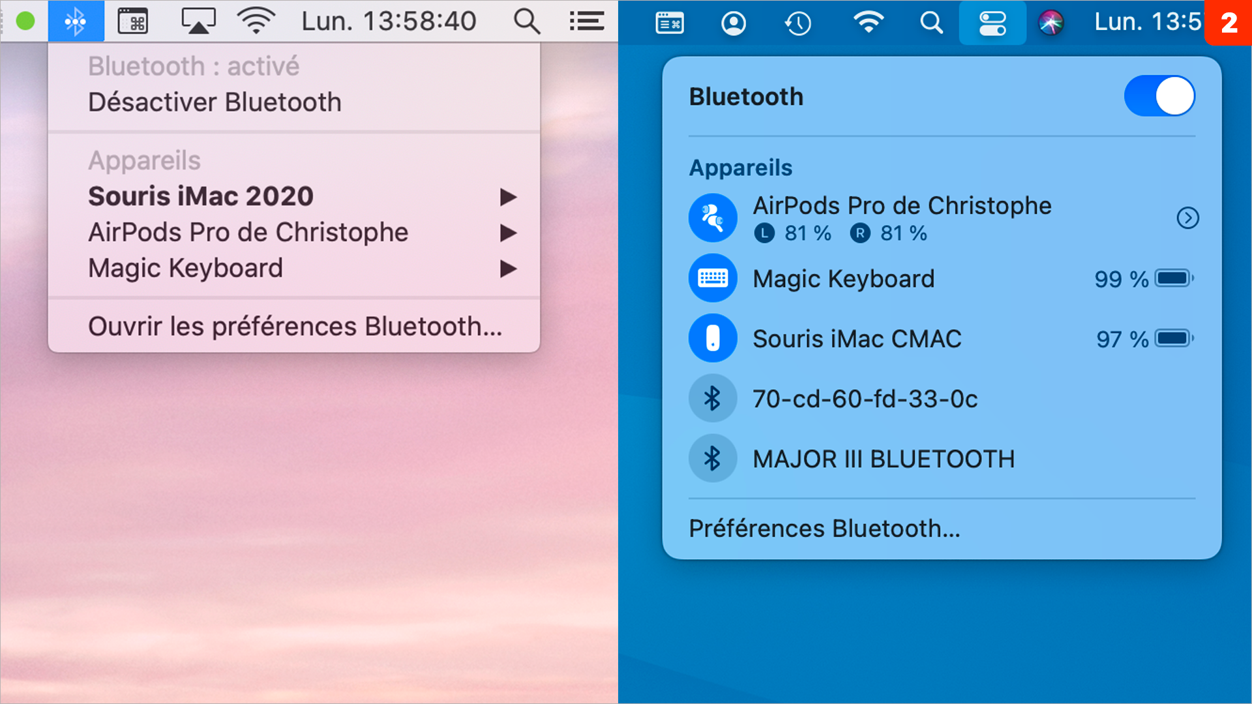The height and width of the screenshot is (704, 1252).
Task: Select AirPods Pro de Christophe in left menu
Action: [x=248, y=232]
